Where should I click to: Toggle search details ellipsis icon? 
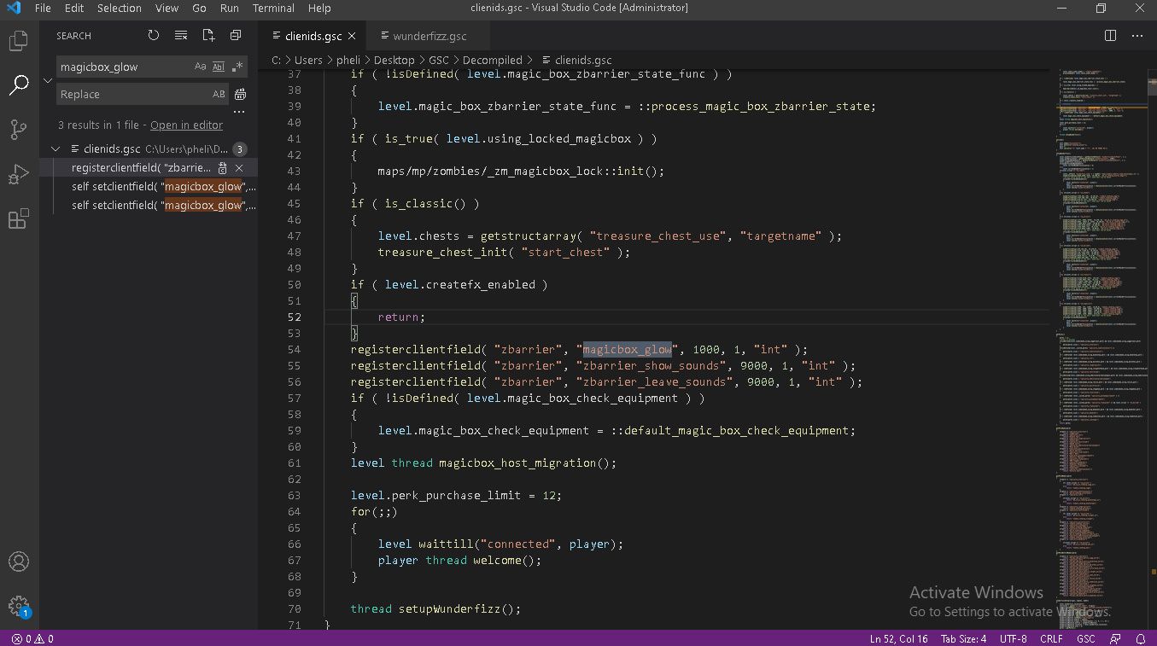click(x=239, y=111)
